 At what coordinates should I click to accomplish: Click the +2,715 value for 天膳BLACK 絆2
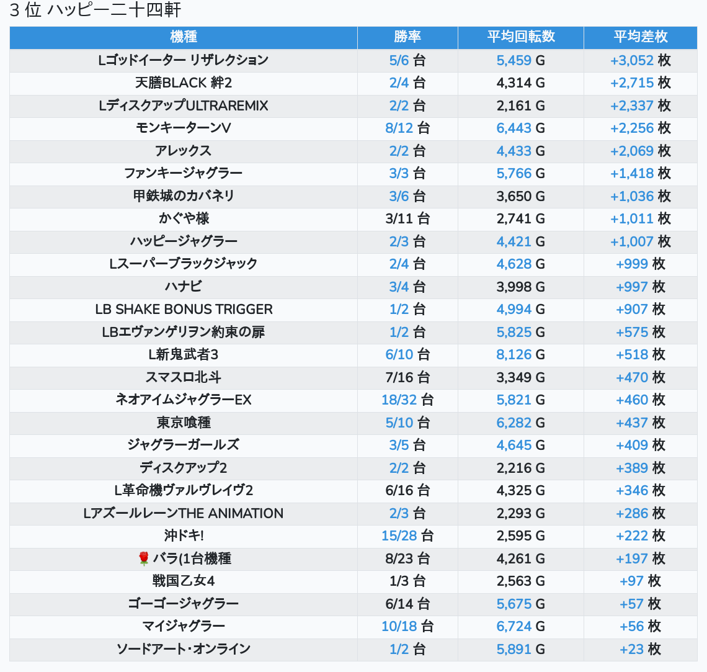pyautogui.click(x=632, y=83)
